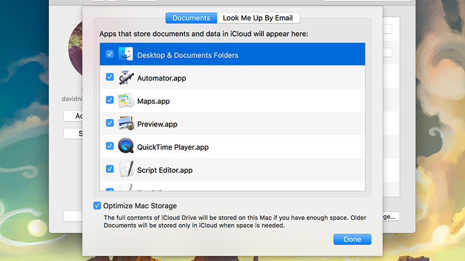Click the Done button

[352, 239]
